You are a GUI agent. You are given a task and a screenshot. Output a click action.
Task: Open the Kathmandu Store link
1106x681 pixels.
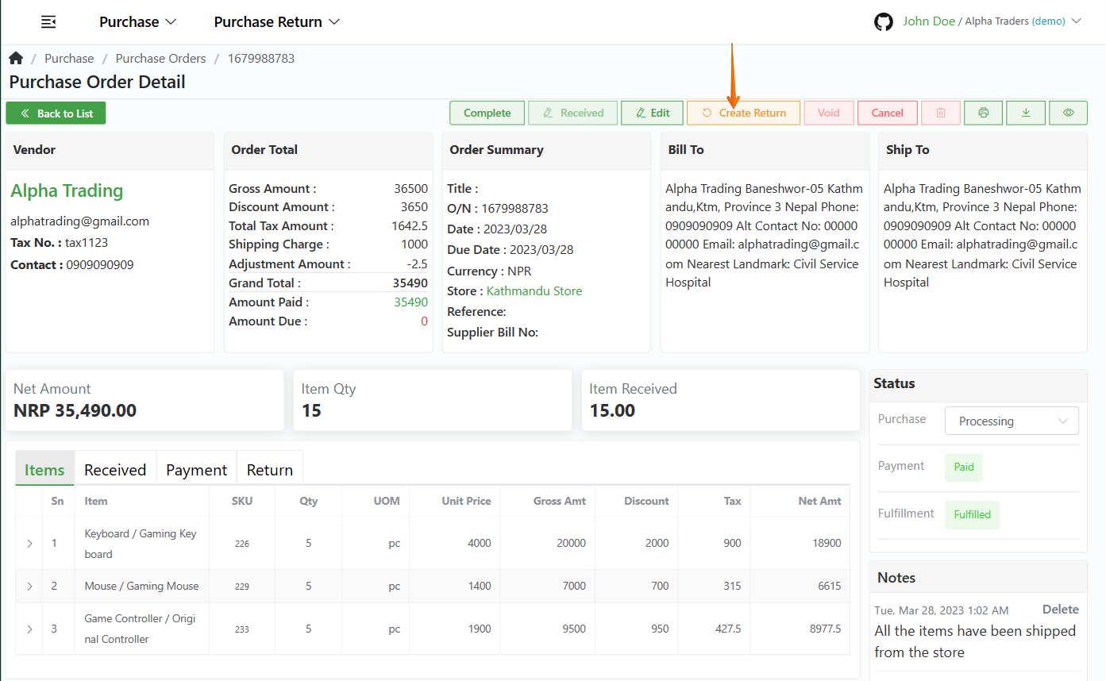[534, 291]
